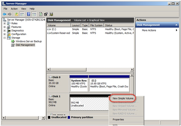Collapse the Disk Management actions section
Screen dimensions: 181x126
tap(176, 25)
